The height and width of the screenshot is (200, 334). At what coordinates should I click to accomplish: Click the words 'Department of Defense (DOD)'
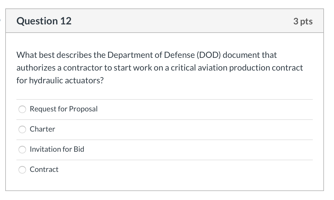[x=164, y=55]
